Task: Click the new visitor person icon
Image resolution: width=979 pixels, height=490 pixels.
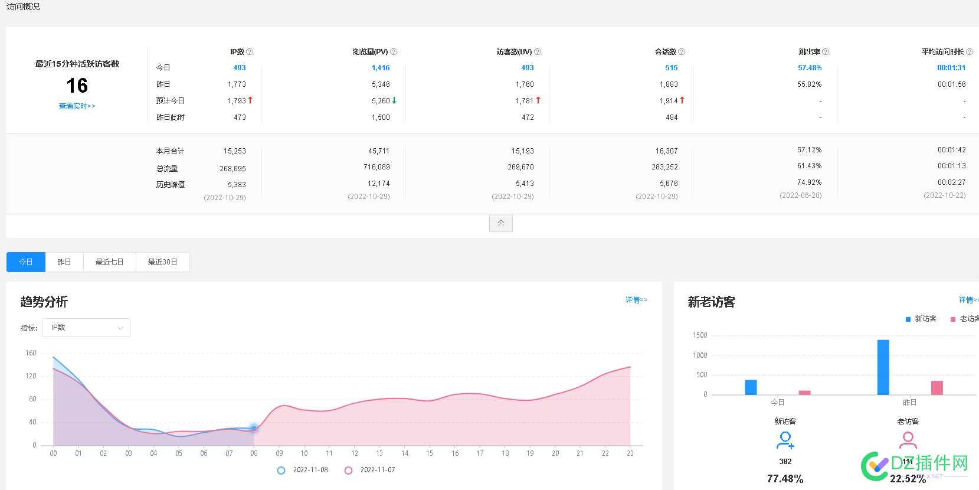Action: [x=785, y=440]
